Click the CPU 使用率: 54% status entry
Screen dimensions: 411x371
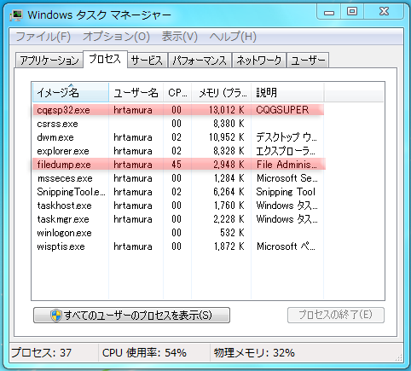click(x=144, y=353)
